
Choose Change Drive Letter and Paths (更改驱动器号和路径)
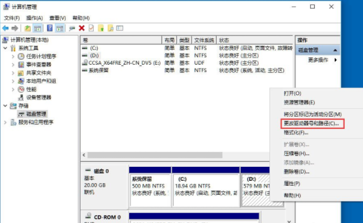312,123
